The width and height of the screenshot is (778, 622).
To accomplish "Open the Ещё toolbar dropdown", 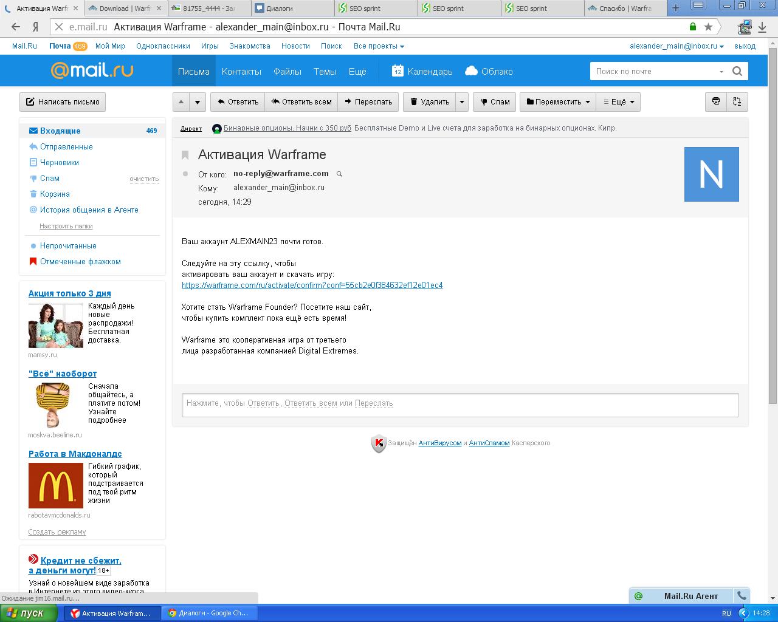I will (618, 102).
